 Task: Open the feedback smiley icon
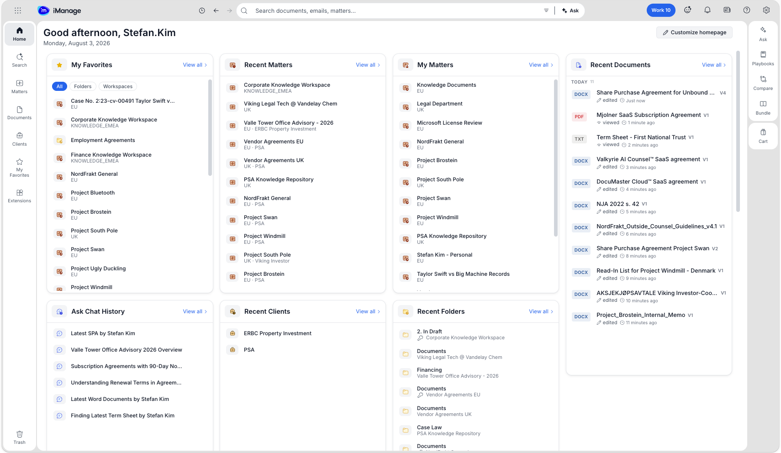(x=688, y=10)
